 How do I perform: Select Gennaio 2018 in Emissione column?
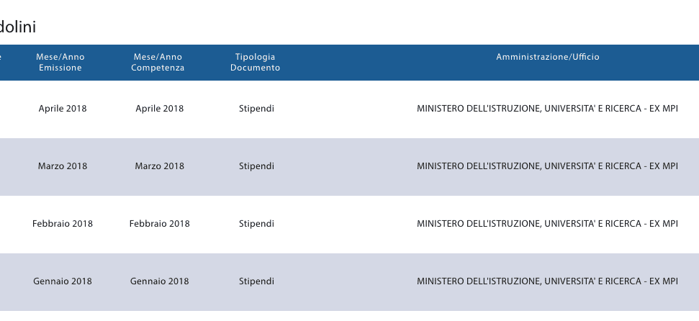pos(63,281)
